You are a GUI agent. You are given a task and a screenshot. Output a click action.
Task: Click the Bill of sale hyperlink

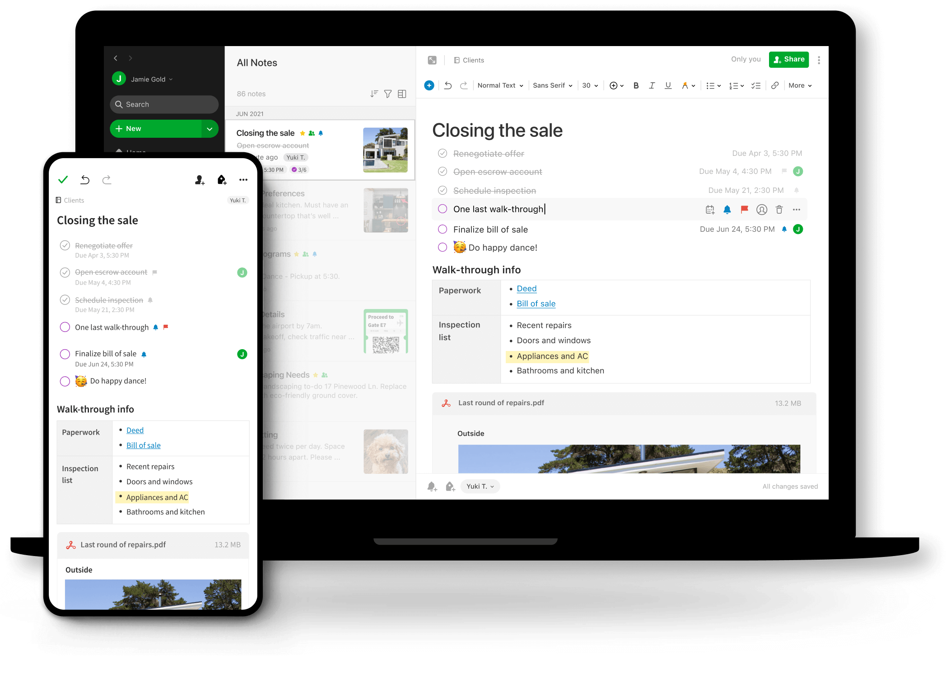(535, 304)
